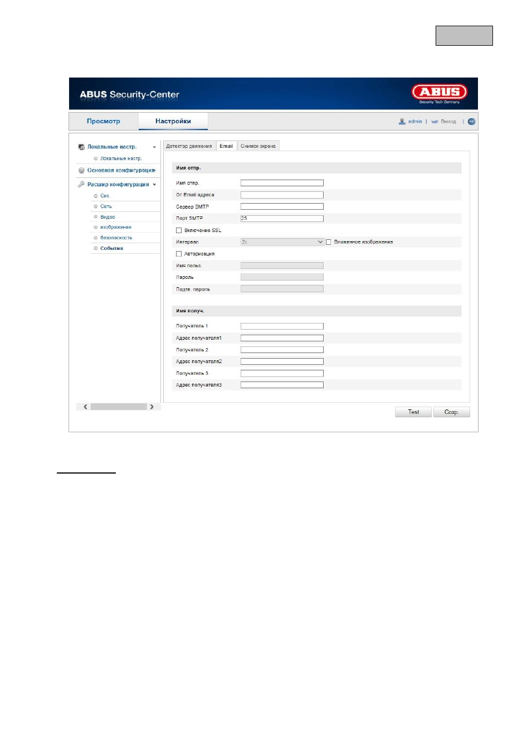This screenshot has height=753, width=532.
Task: Click the Получатель 1 field
Action: pos(282,326)
